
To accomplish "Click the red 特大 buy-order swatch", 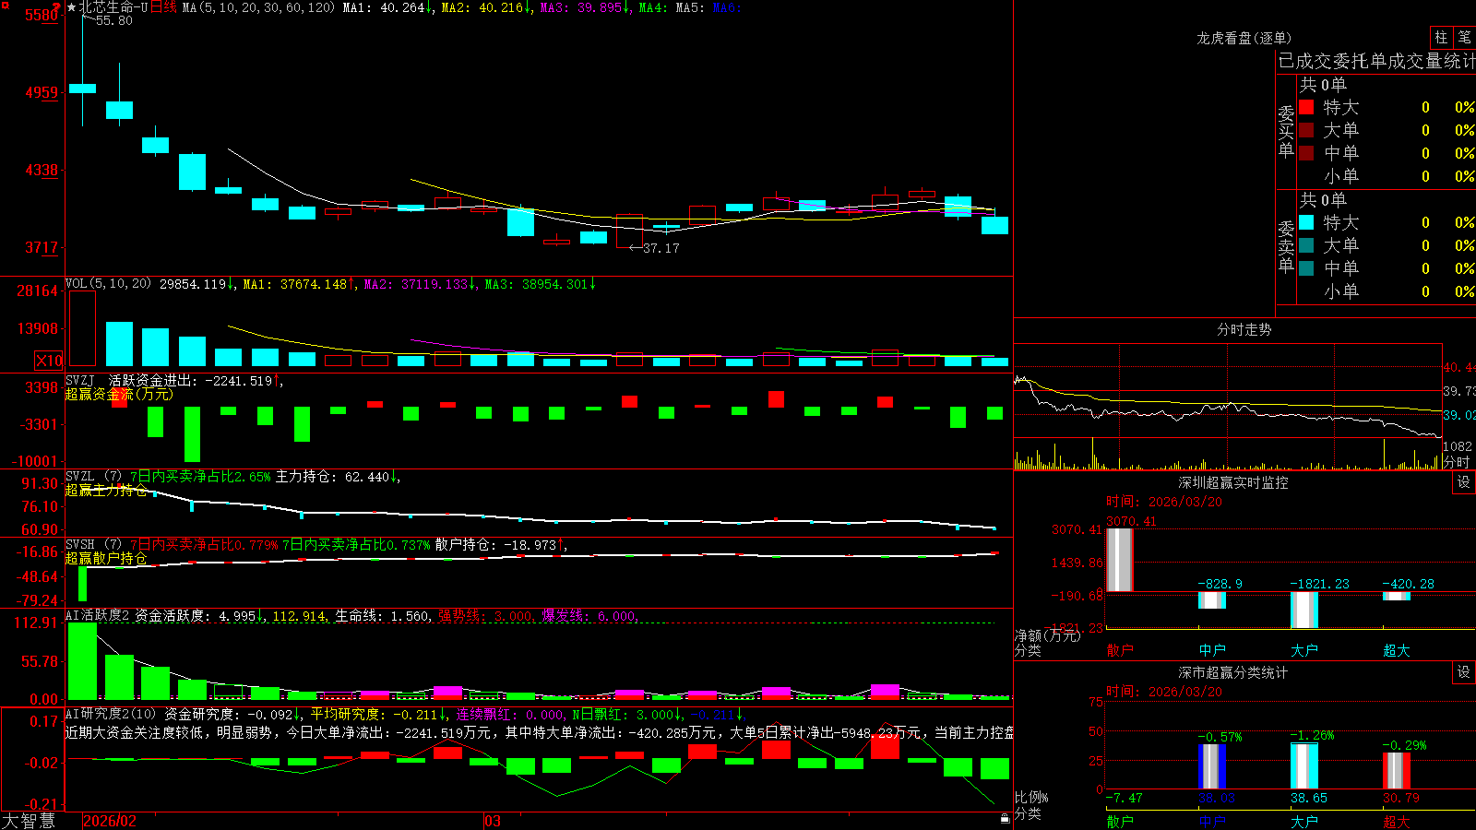I will click(1306, 107).
